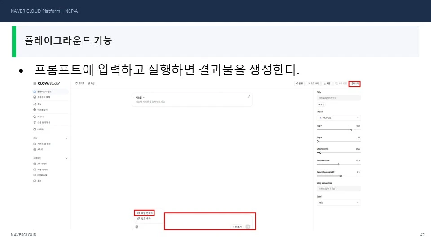Click the 포럼 chat bubble icon

coord(35,181)
